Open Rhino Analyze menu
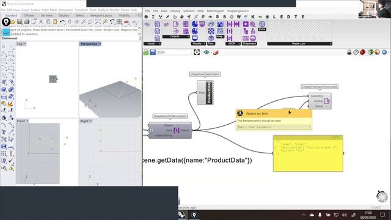 [103, 10]
